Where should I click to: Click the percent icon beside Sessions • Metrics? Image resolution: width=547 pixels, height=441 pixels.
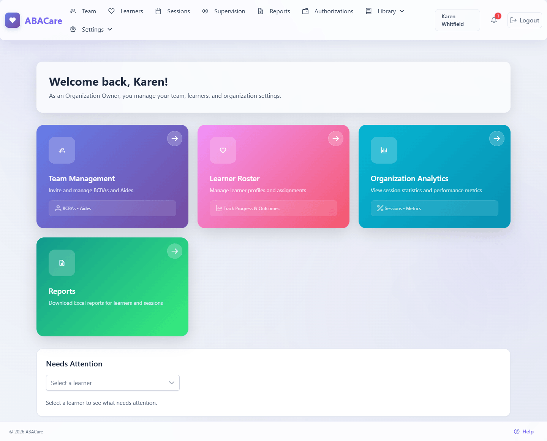(x=380, y=208)
